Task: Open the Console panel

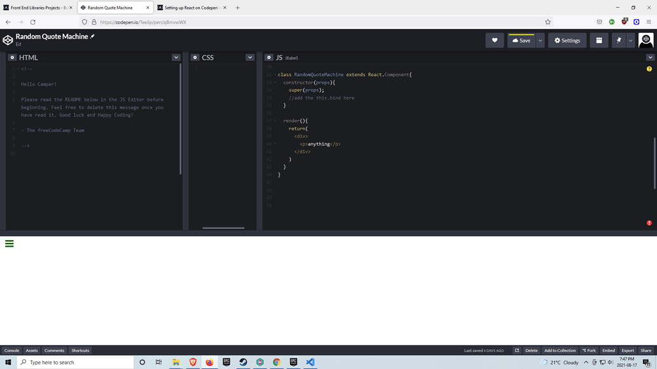Action: pos(11,350)
